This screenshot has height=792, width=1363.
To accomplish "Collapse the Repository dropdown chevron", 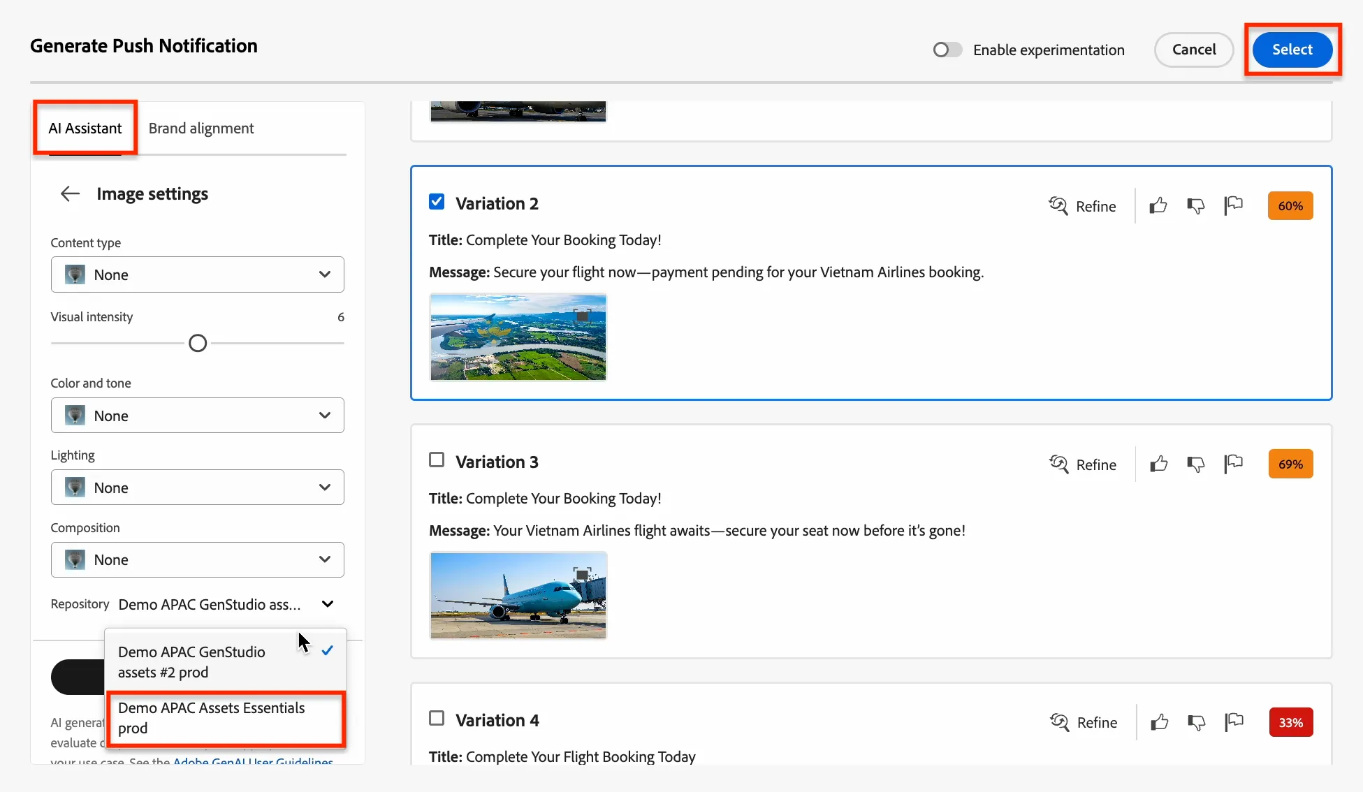I will tap(328, 604).
